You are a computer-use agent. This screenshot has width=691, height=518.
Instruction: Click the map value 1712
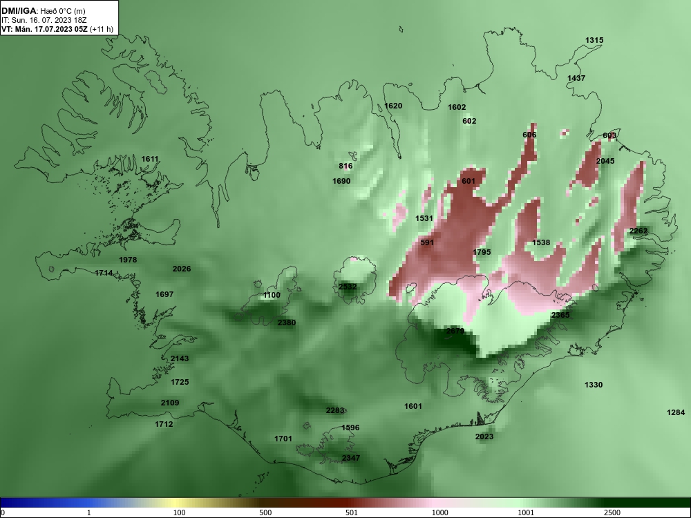pos(164,424)
